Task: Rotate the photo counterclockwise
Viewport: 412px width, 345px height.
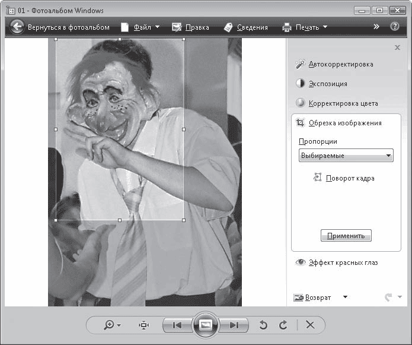Action: pyautogui.click(x=264, y=325)
